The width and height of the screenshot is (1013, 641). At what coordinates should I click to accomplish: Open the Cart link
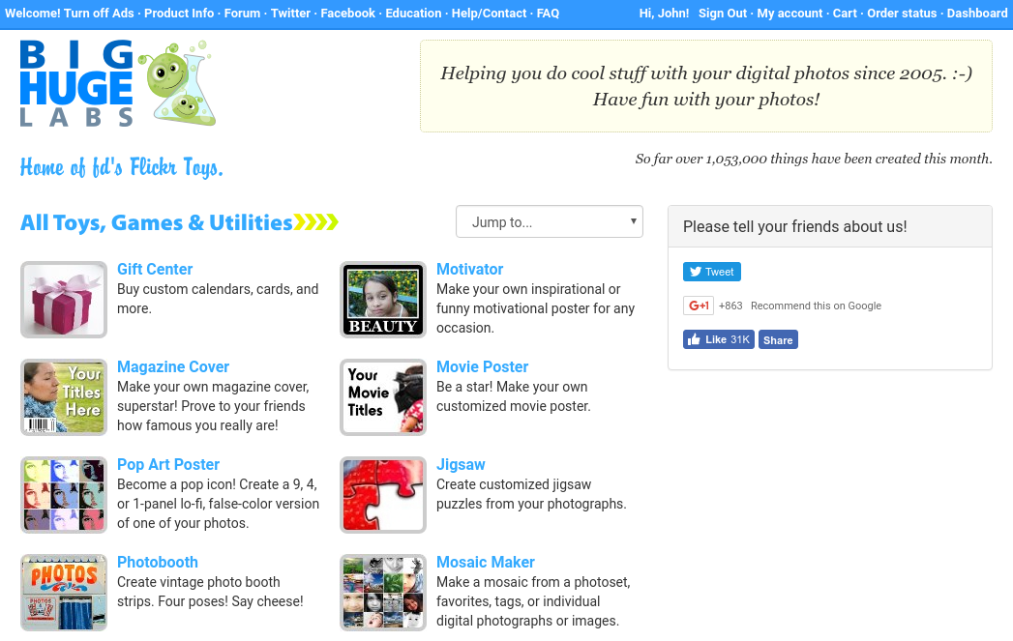coord(845,14)
